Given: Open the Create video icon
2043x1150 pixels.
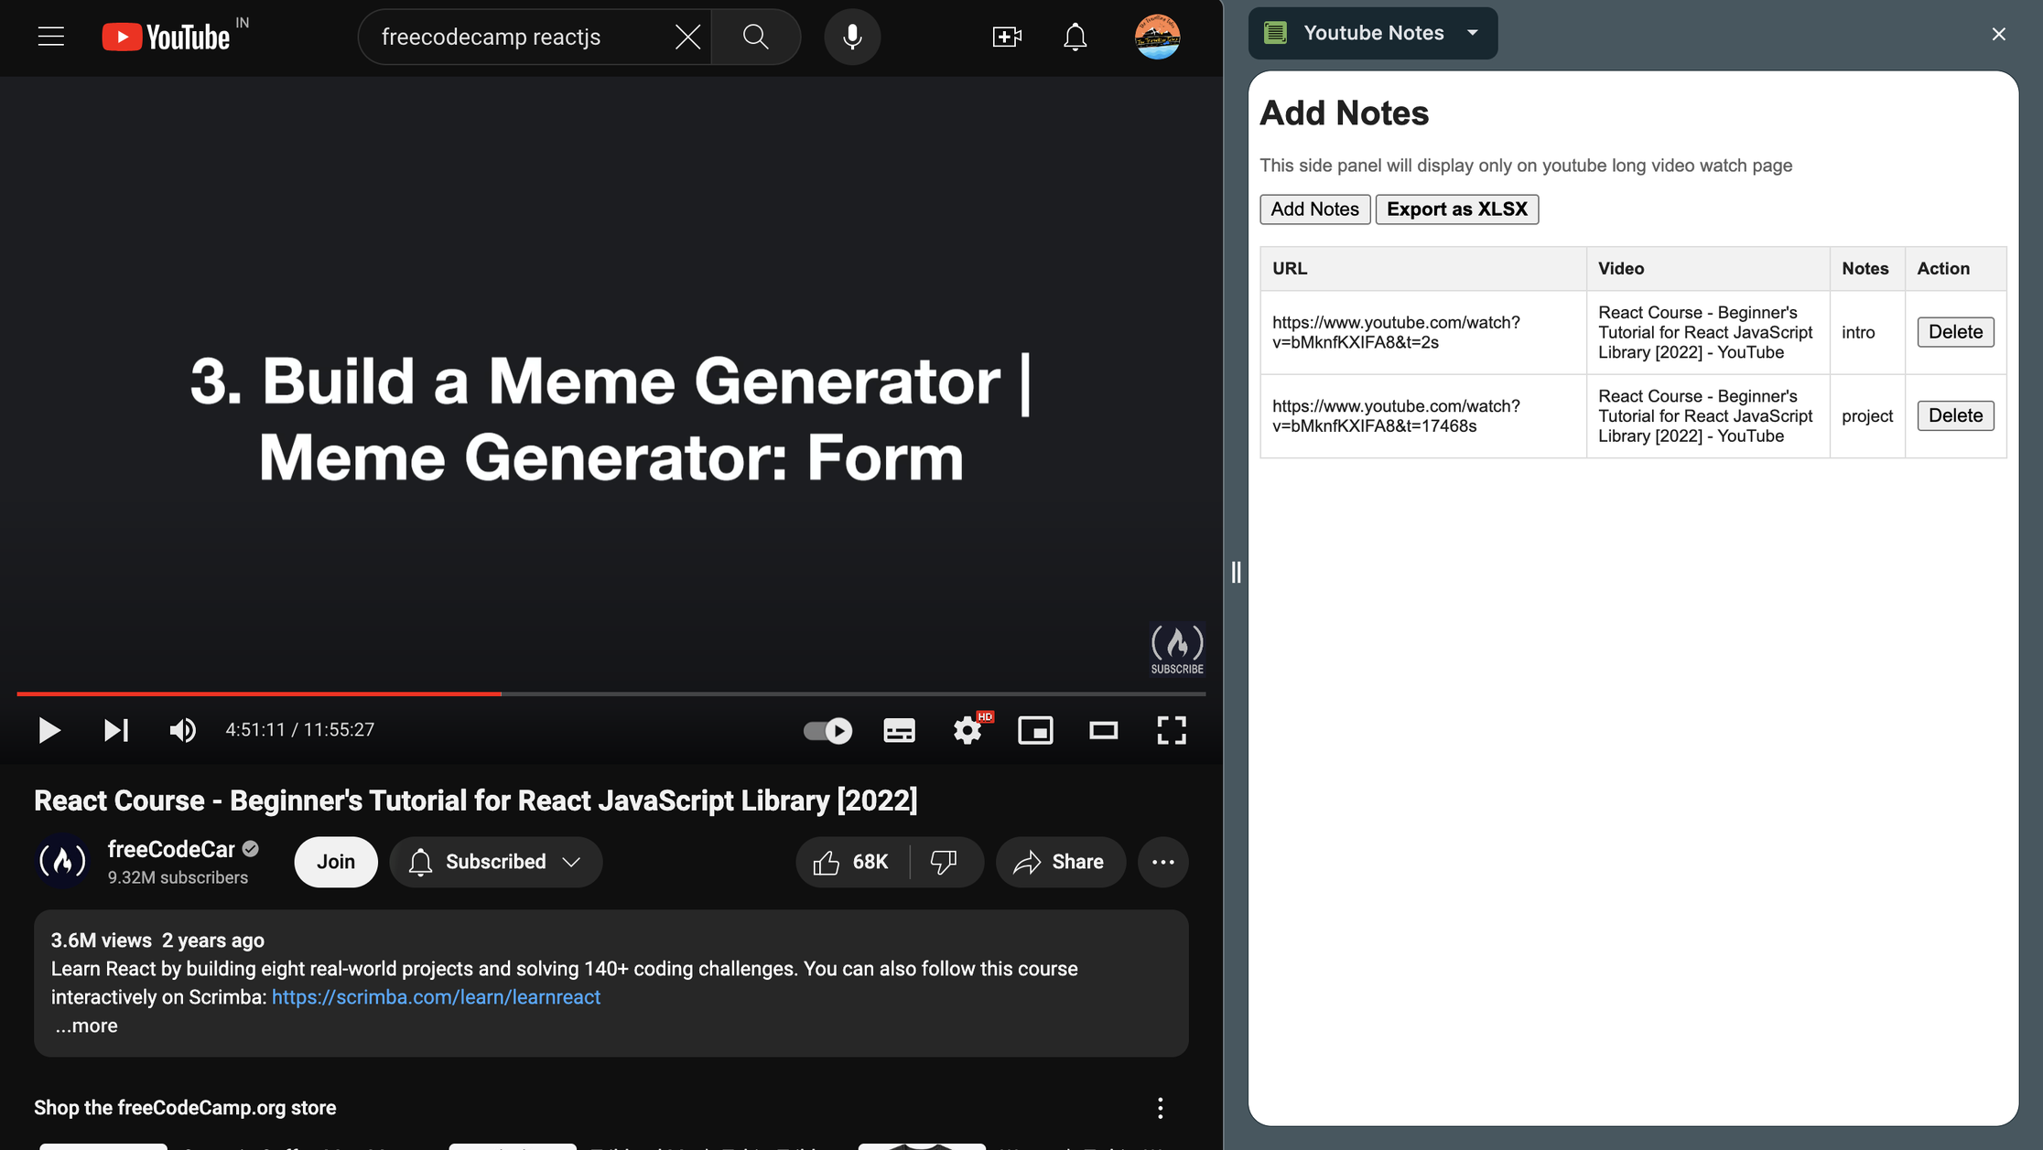Looking at the screenshot, I should (1007, 37).
